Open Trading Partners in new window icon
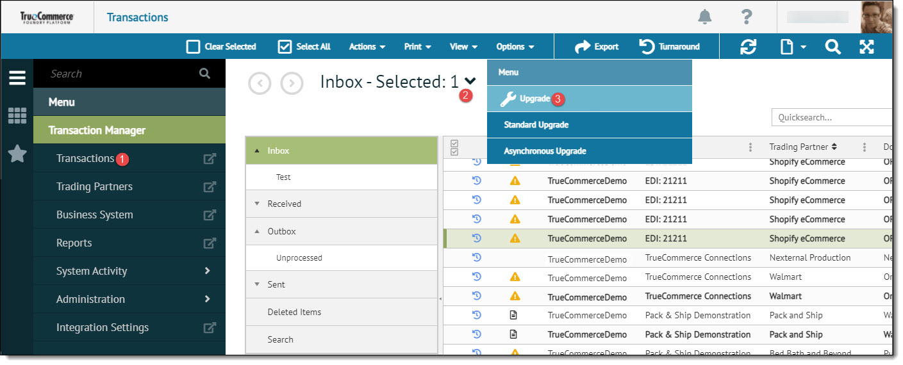 (x=210, y=187)
